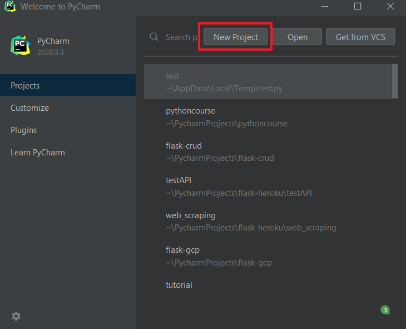406x329 pixels.
Task: Go to Learn PyCharm tab
Action: [x=68, y=152]
